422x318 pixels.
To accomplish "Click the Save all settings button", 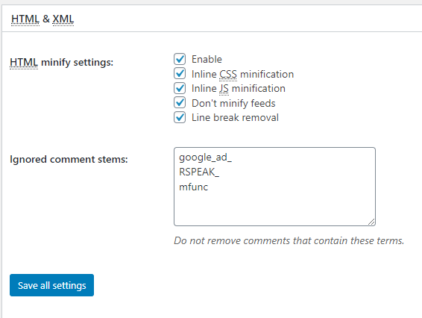I will (x=51, y=285).
